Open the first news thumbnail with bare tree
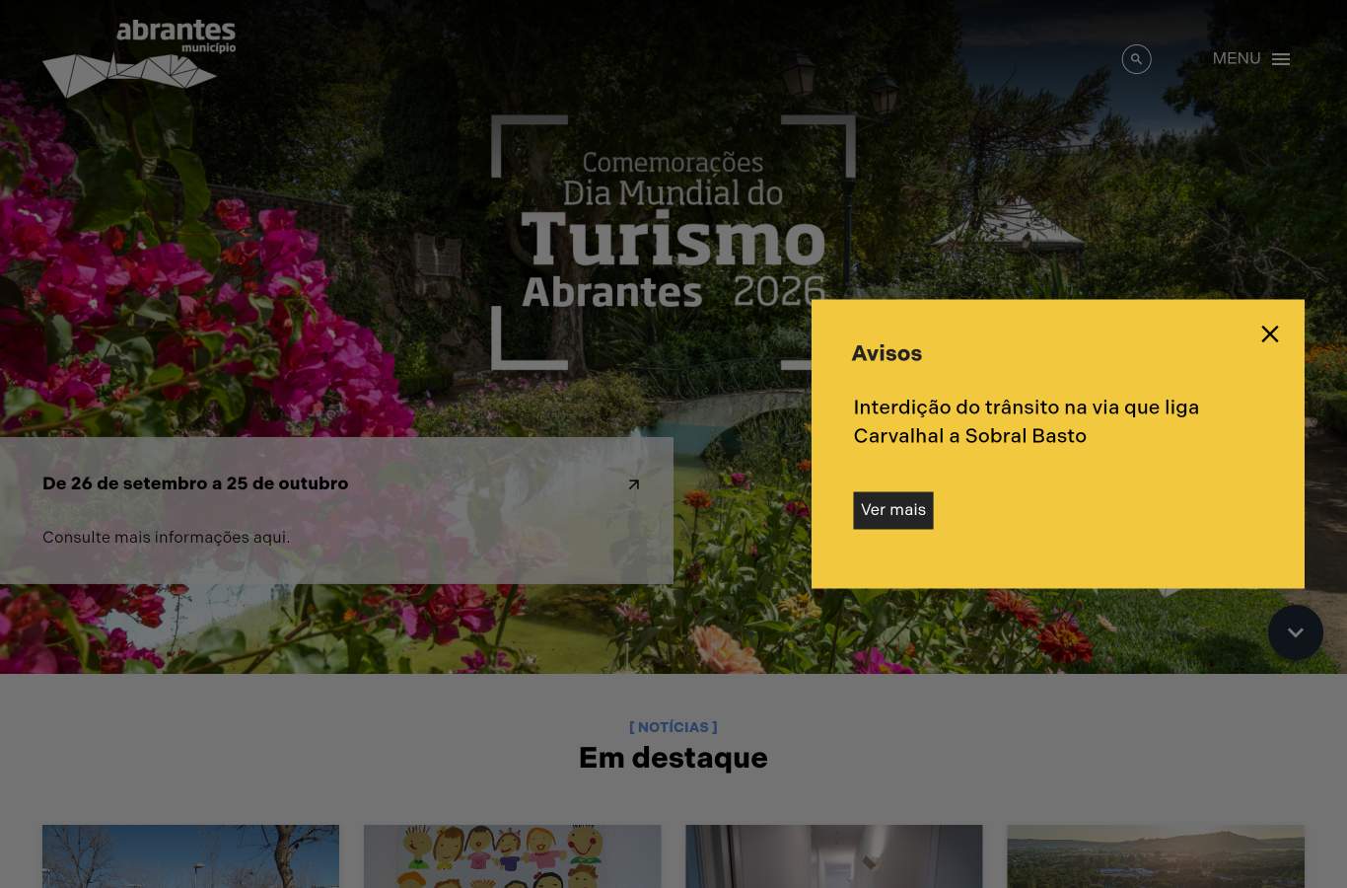Image resolution: width=1347 pixels, height=888 pixels. tap(190, 856)
